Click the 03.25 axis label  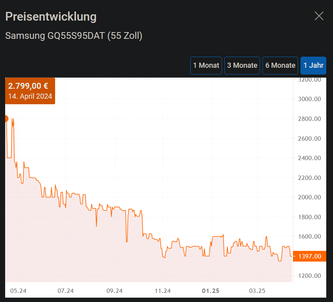257,291
